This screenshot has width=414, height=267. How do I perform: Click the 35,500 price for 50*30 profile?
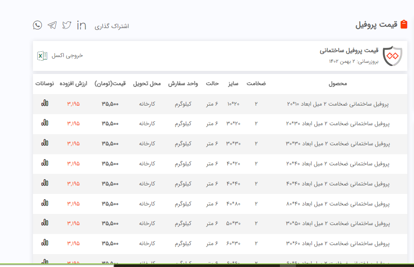point(110,224)
